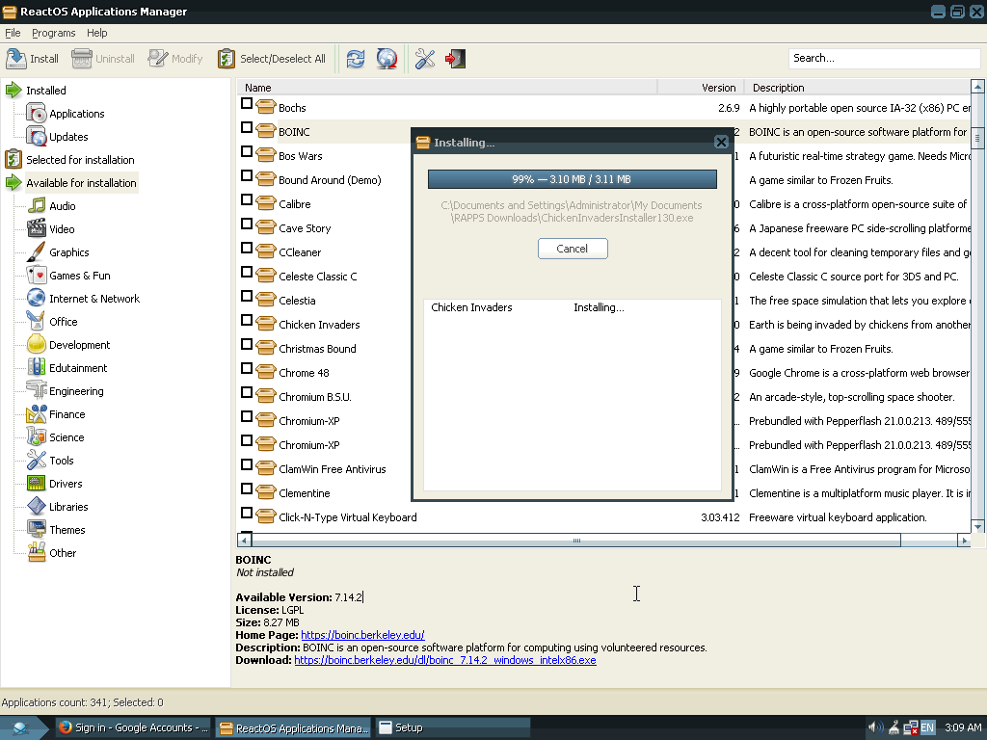Screen dimensions: 987x740
Task: Select Installed Applications tree item
Action: pos(77,114)
